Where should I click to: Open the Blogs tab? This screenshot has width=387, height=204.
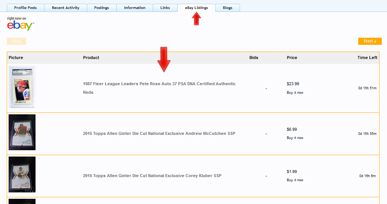click(228, 7)
